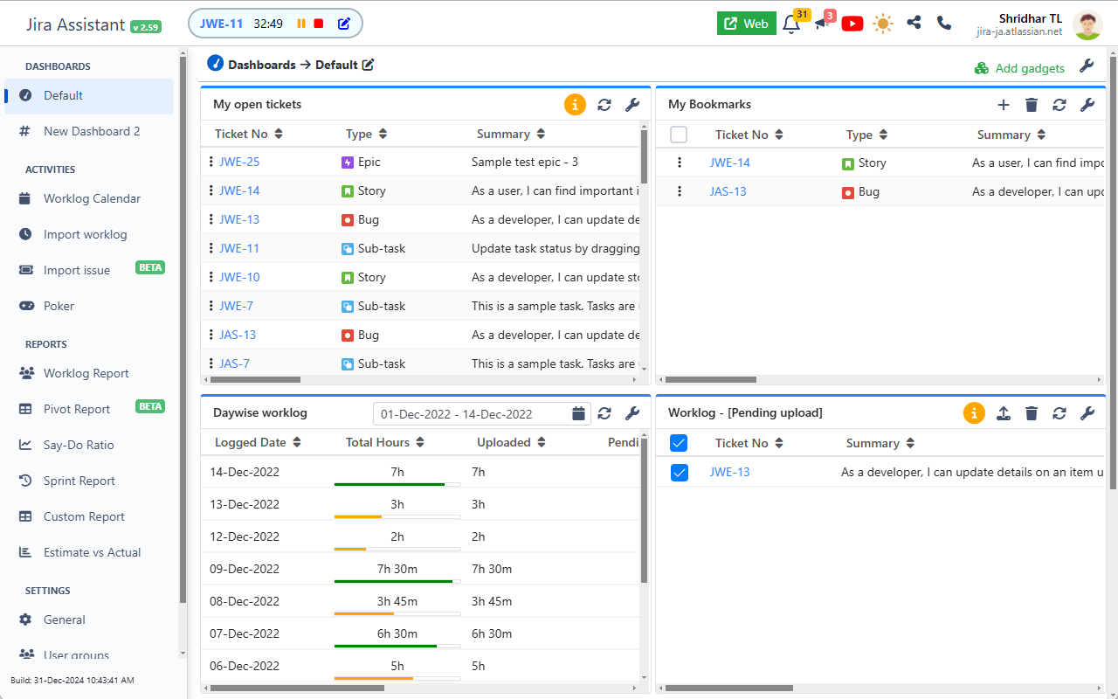Image resolution: width=1118 pixels, height=699 pixels.
Task: Delete pending worklogs with trash icon
Action: coord(1032,413)
